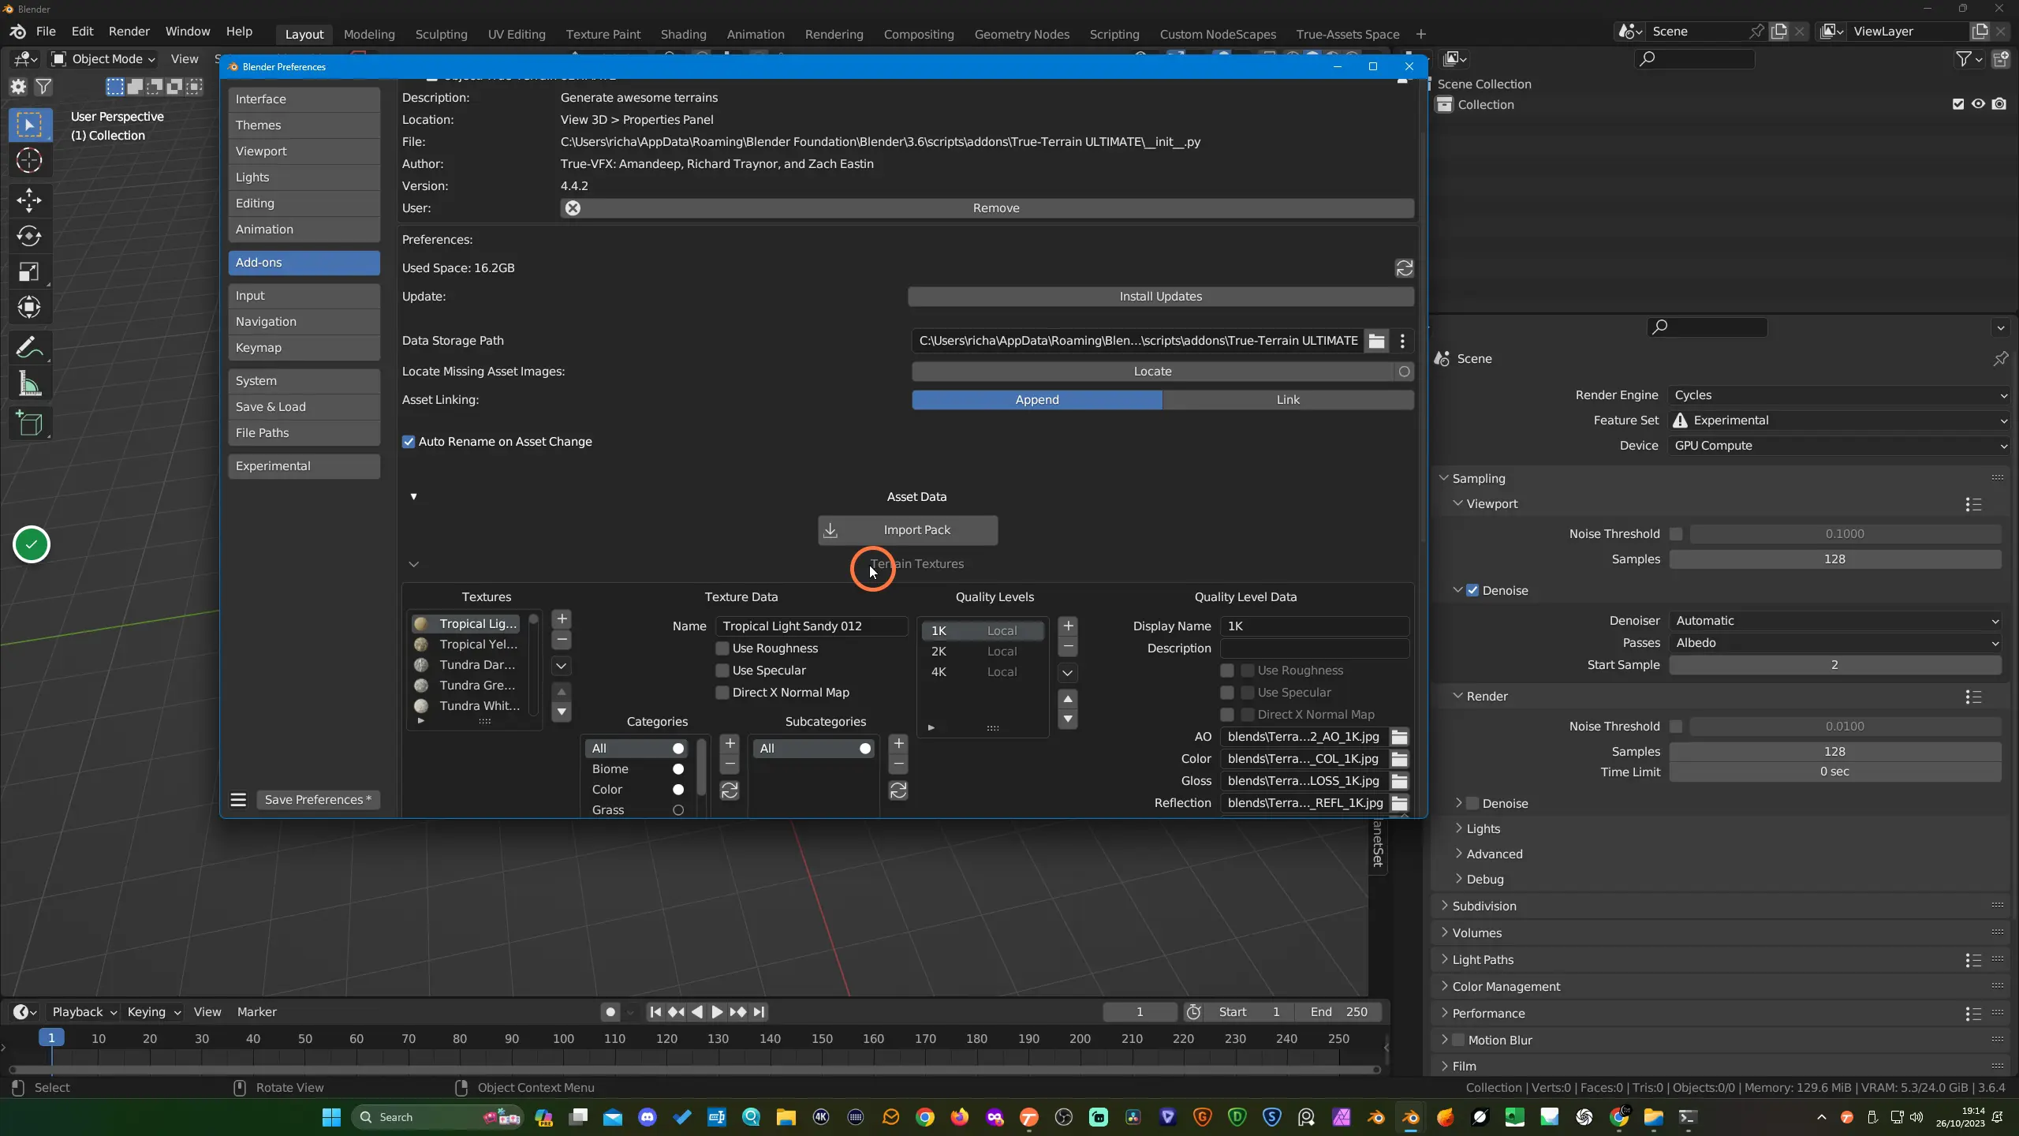Click the Import Pack button
Viewport: 2019px width, 1136px height.
(x=908, y=530)
